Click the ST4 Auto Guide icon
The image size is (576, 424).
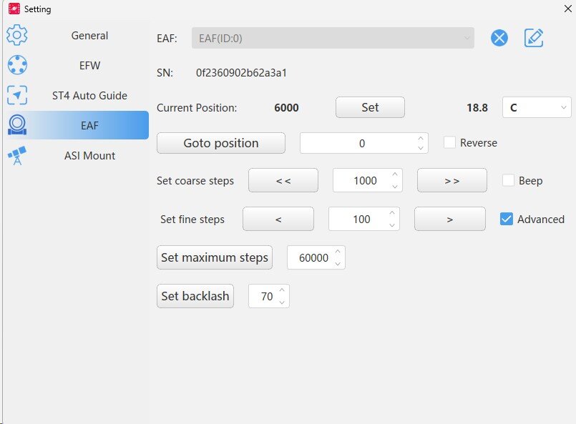(16, 95)
